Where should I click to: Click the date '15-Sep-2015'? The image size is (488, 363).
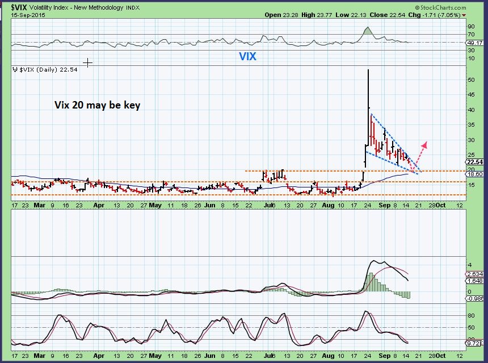pos(28,15)
